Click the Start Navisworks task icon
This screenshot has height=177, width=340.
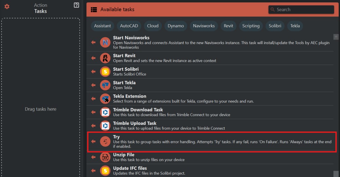coord(105,42)
